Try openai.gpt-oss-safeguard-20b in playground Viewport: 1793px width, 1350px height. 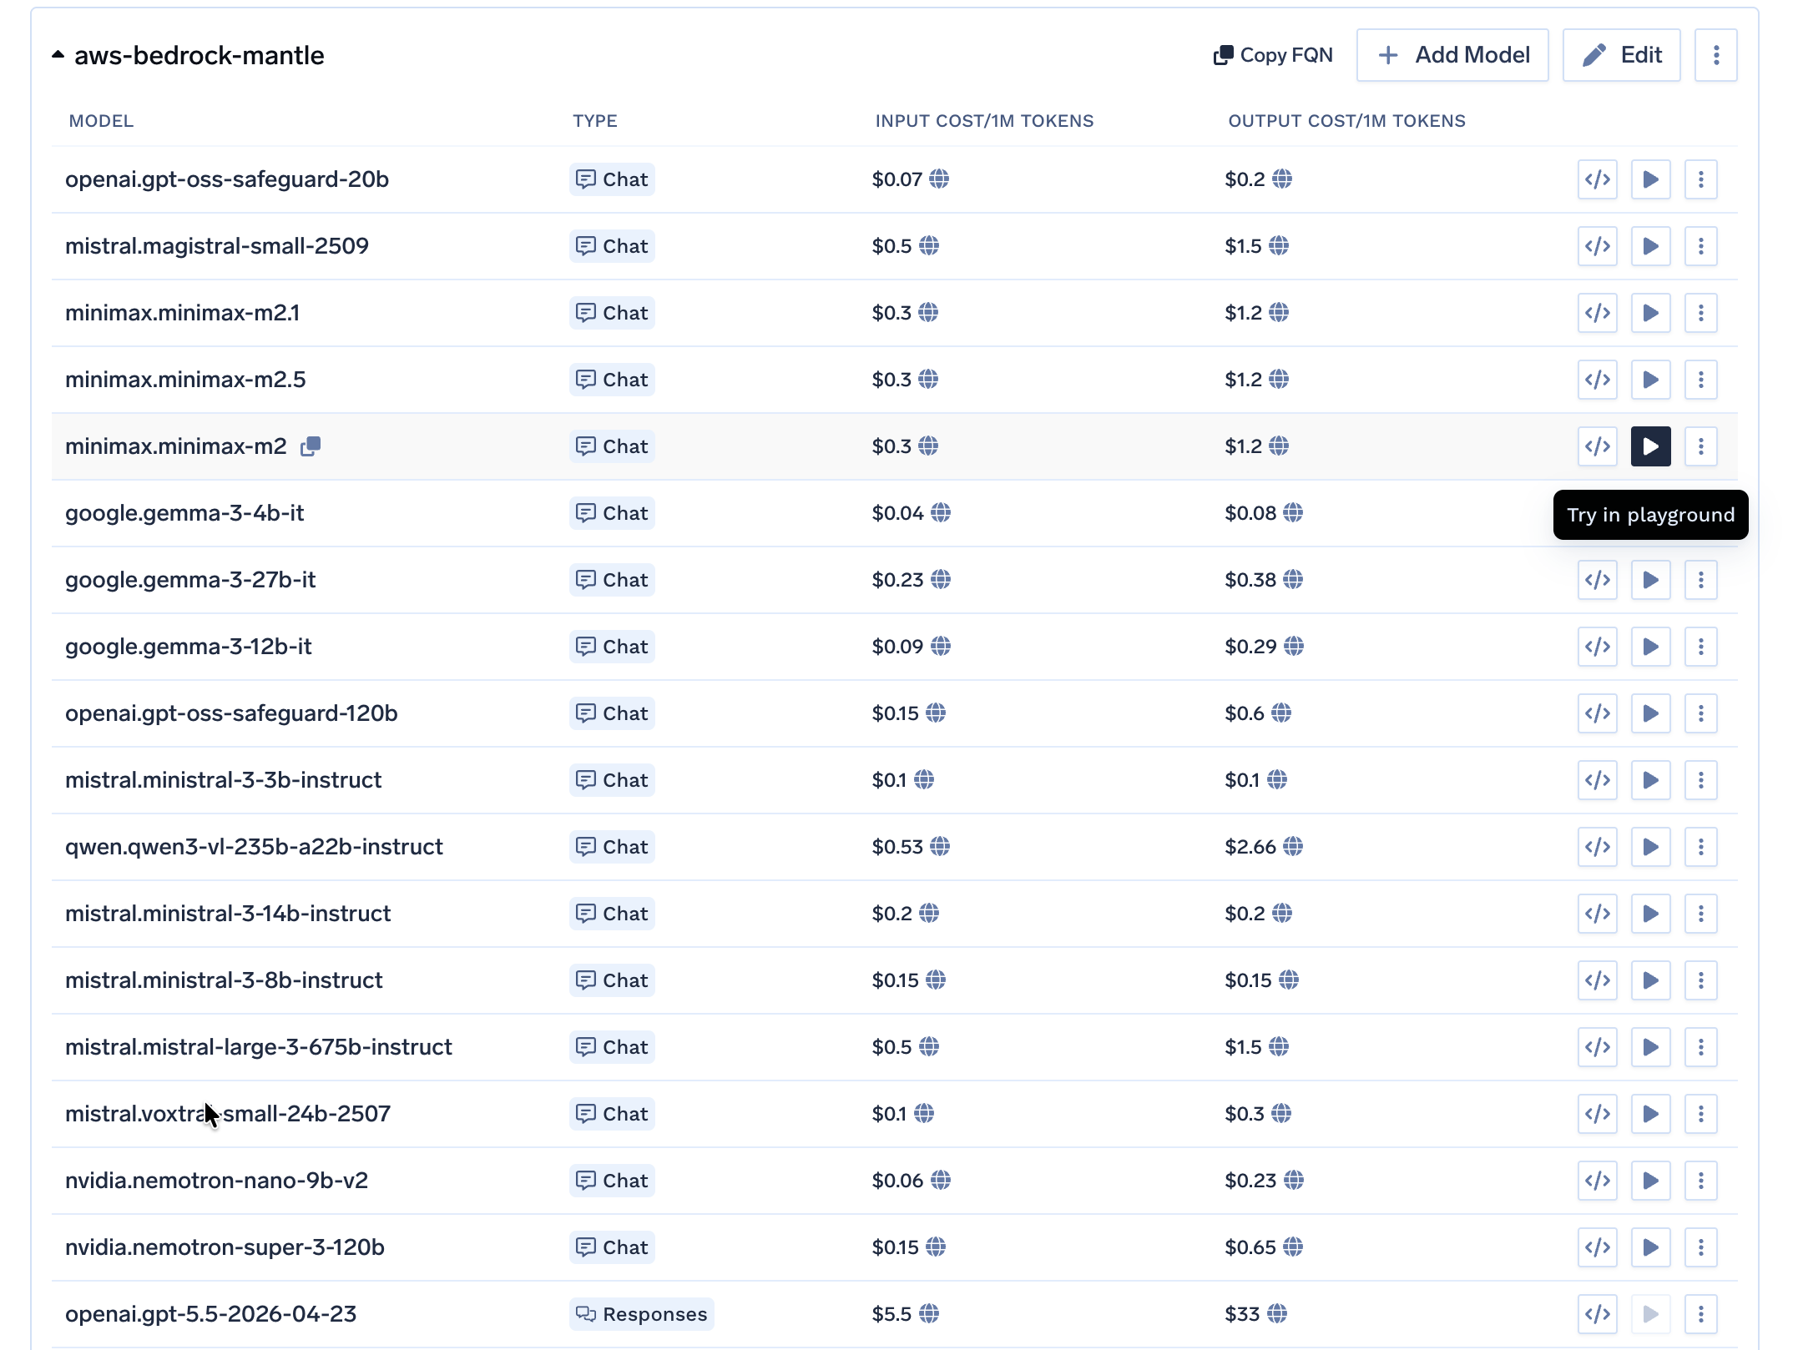[x=1650, y=179]
